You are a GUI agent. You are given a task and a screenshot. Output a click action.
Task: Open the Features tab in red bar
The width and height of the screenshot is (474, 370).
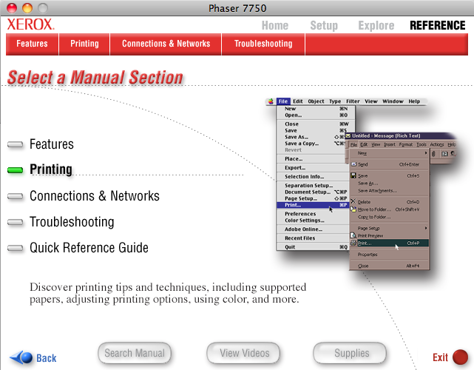[x=32, y=44]
